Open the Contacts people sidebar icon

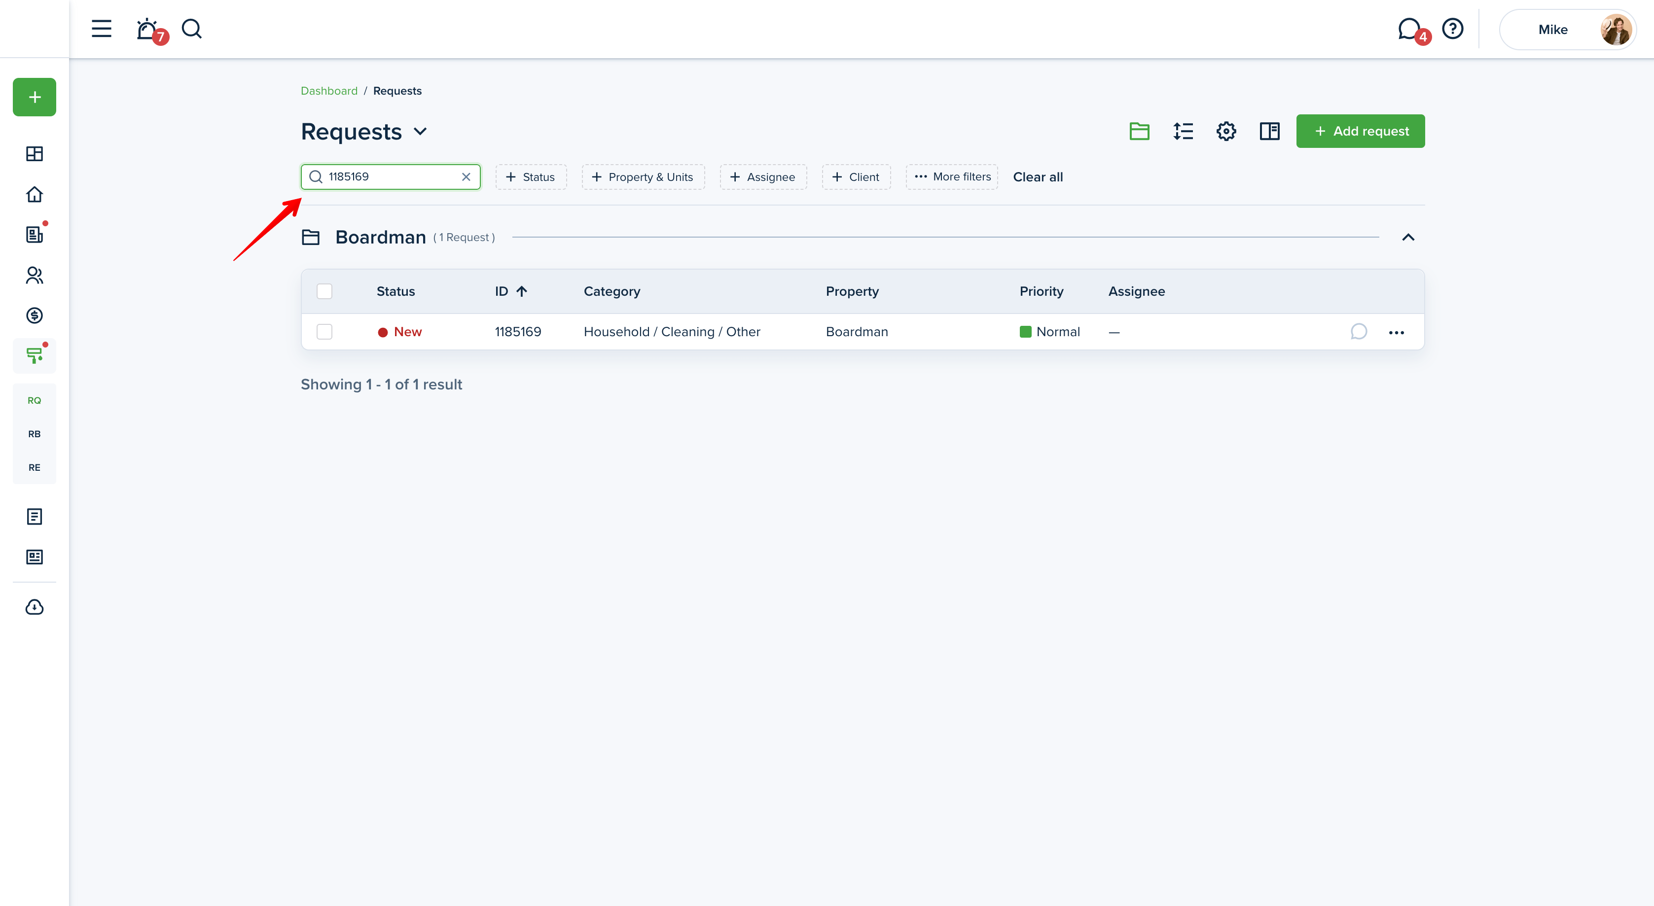point(34,275)
